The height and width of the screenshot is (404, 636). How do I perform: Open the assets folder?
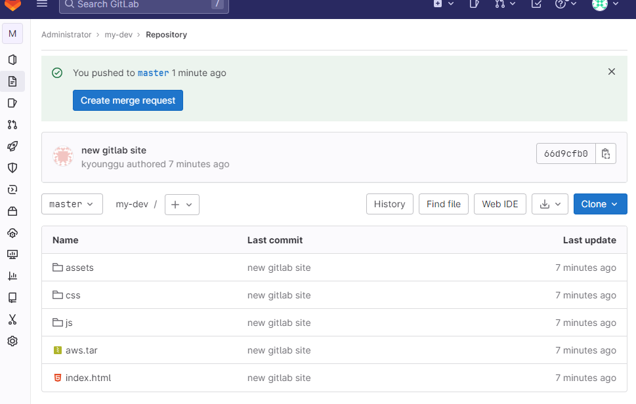pos(79,268)
